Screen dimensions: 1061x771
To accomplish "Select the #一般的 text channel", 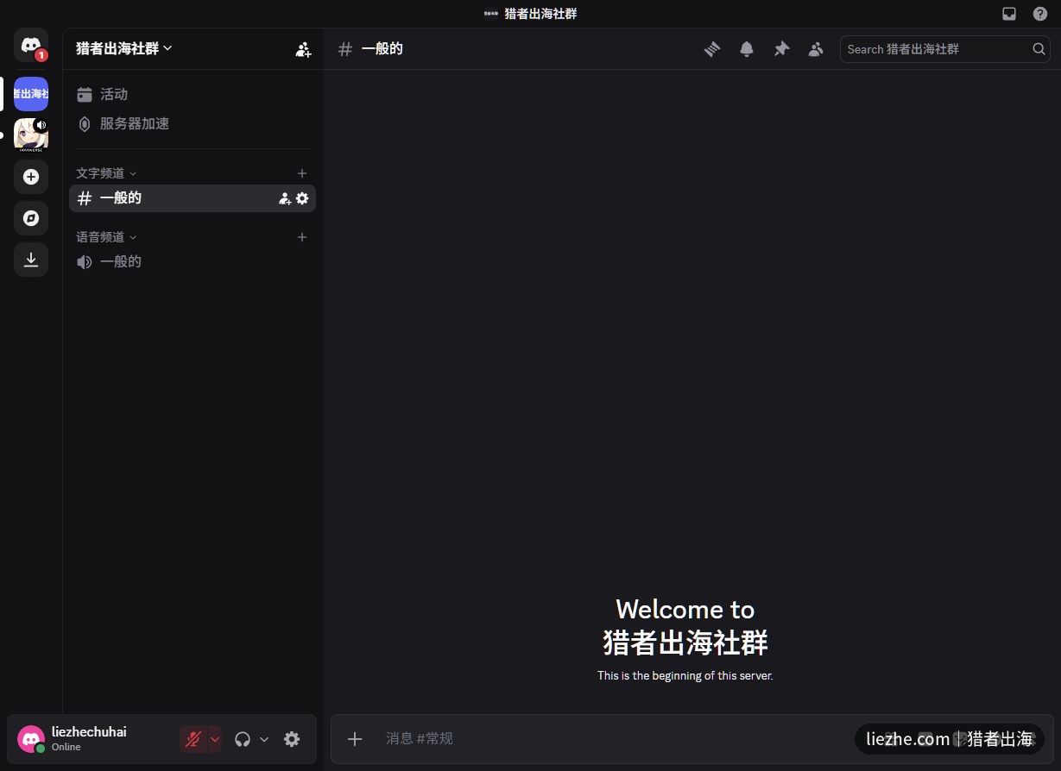I will click(x=193, y=198).
